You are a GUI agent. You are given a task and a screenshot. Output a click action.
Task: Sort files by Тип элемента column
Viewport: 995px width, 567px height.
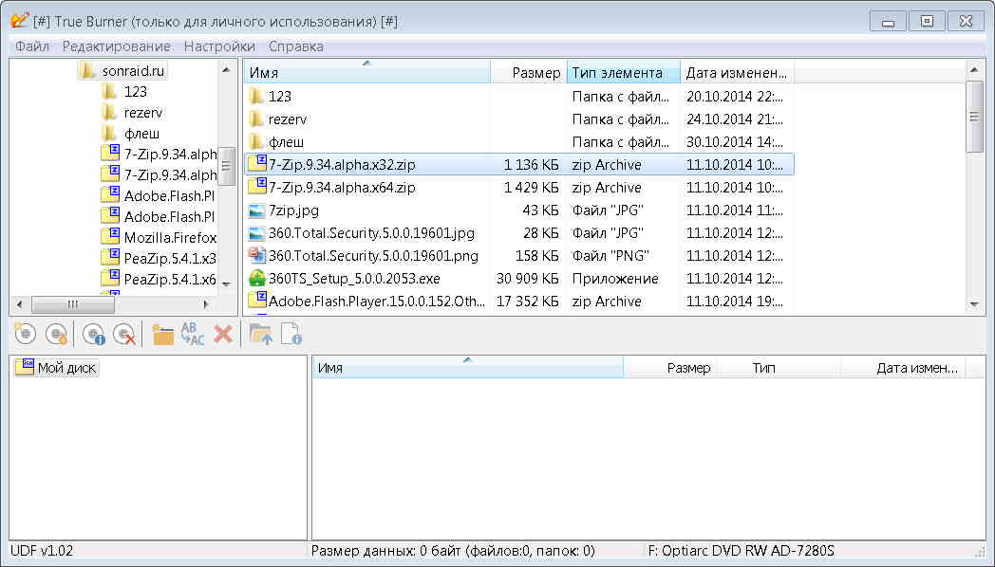pyautogui.click(x=623, y=72)
